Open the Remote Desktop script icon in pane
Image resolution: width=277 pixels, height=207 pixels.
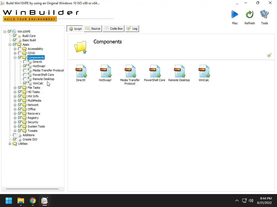point(179,71)
